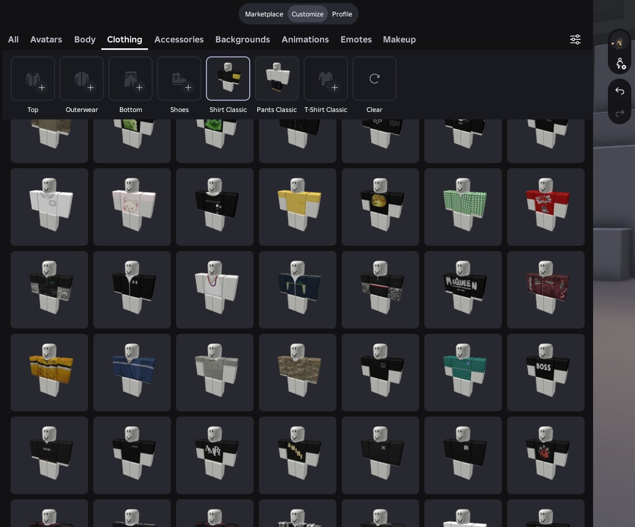
Task: Switch to the Profile view
Action: (x=342, y=14)
